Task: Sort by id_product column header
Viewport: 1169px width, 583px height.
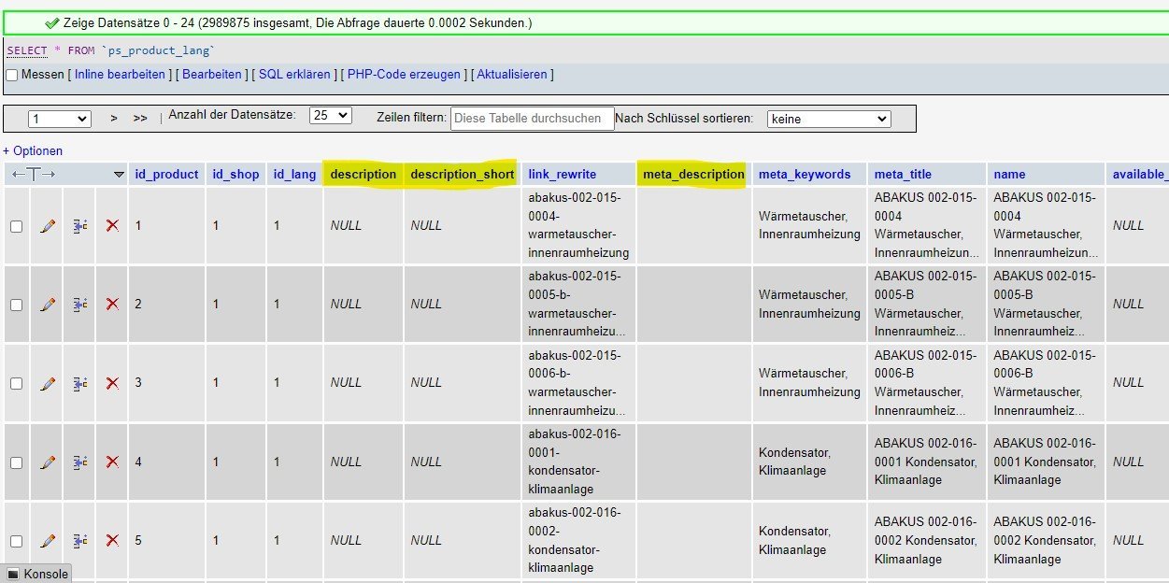Action: [166, 174]
